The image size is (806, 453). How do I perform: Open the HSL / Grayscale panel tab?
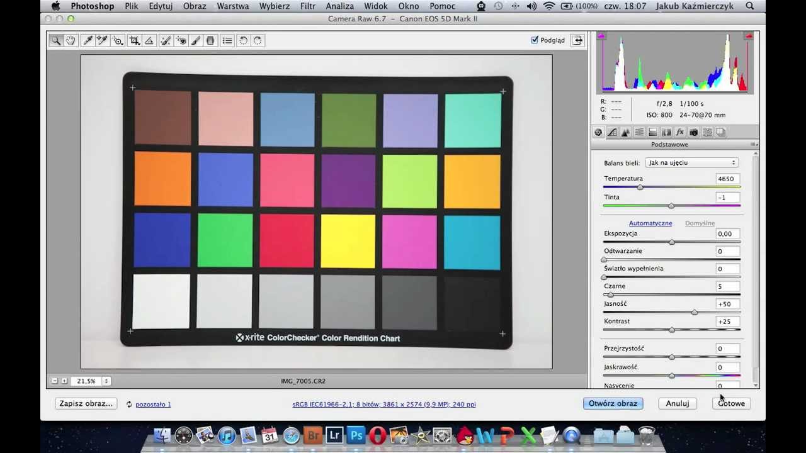(x=639, y=132)
